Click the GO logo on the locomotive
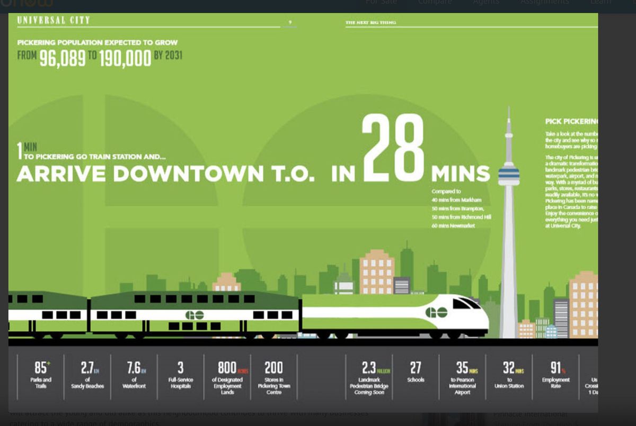The width and height of the screenshot is (636, 426). 436,312
